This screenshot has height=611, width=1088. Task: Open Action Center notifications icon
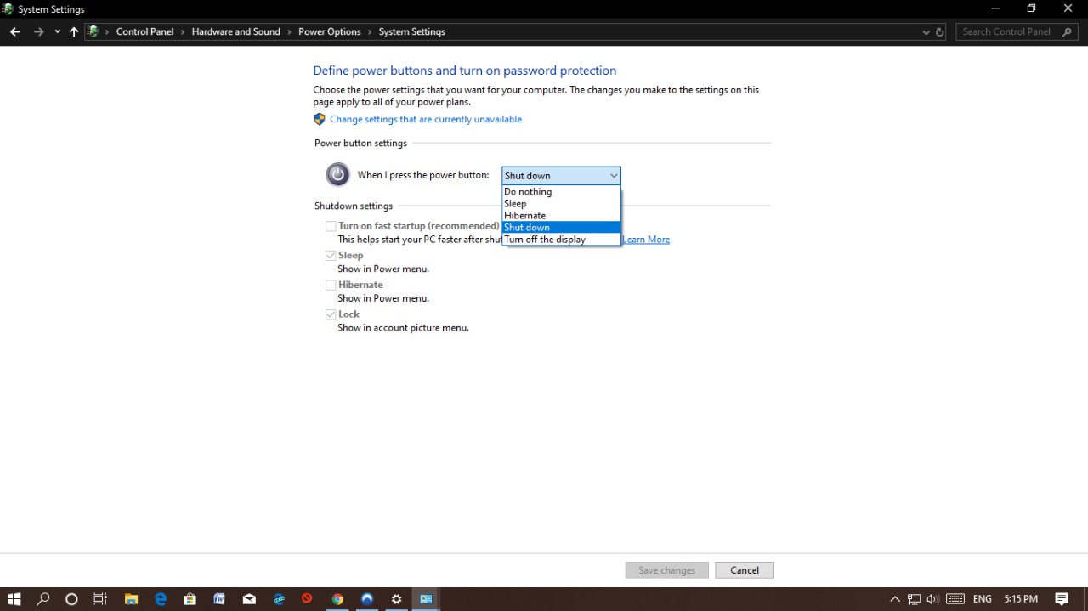(1062, 599)
